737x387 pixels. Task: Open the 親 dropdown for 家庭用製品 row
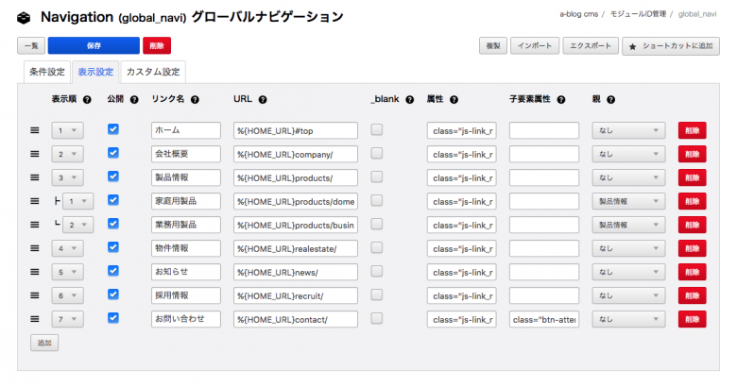pyautogui.click(x=628, y=201)
